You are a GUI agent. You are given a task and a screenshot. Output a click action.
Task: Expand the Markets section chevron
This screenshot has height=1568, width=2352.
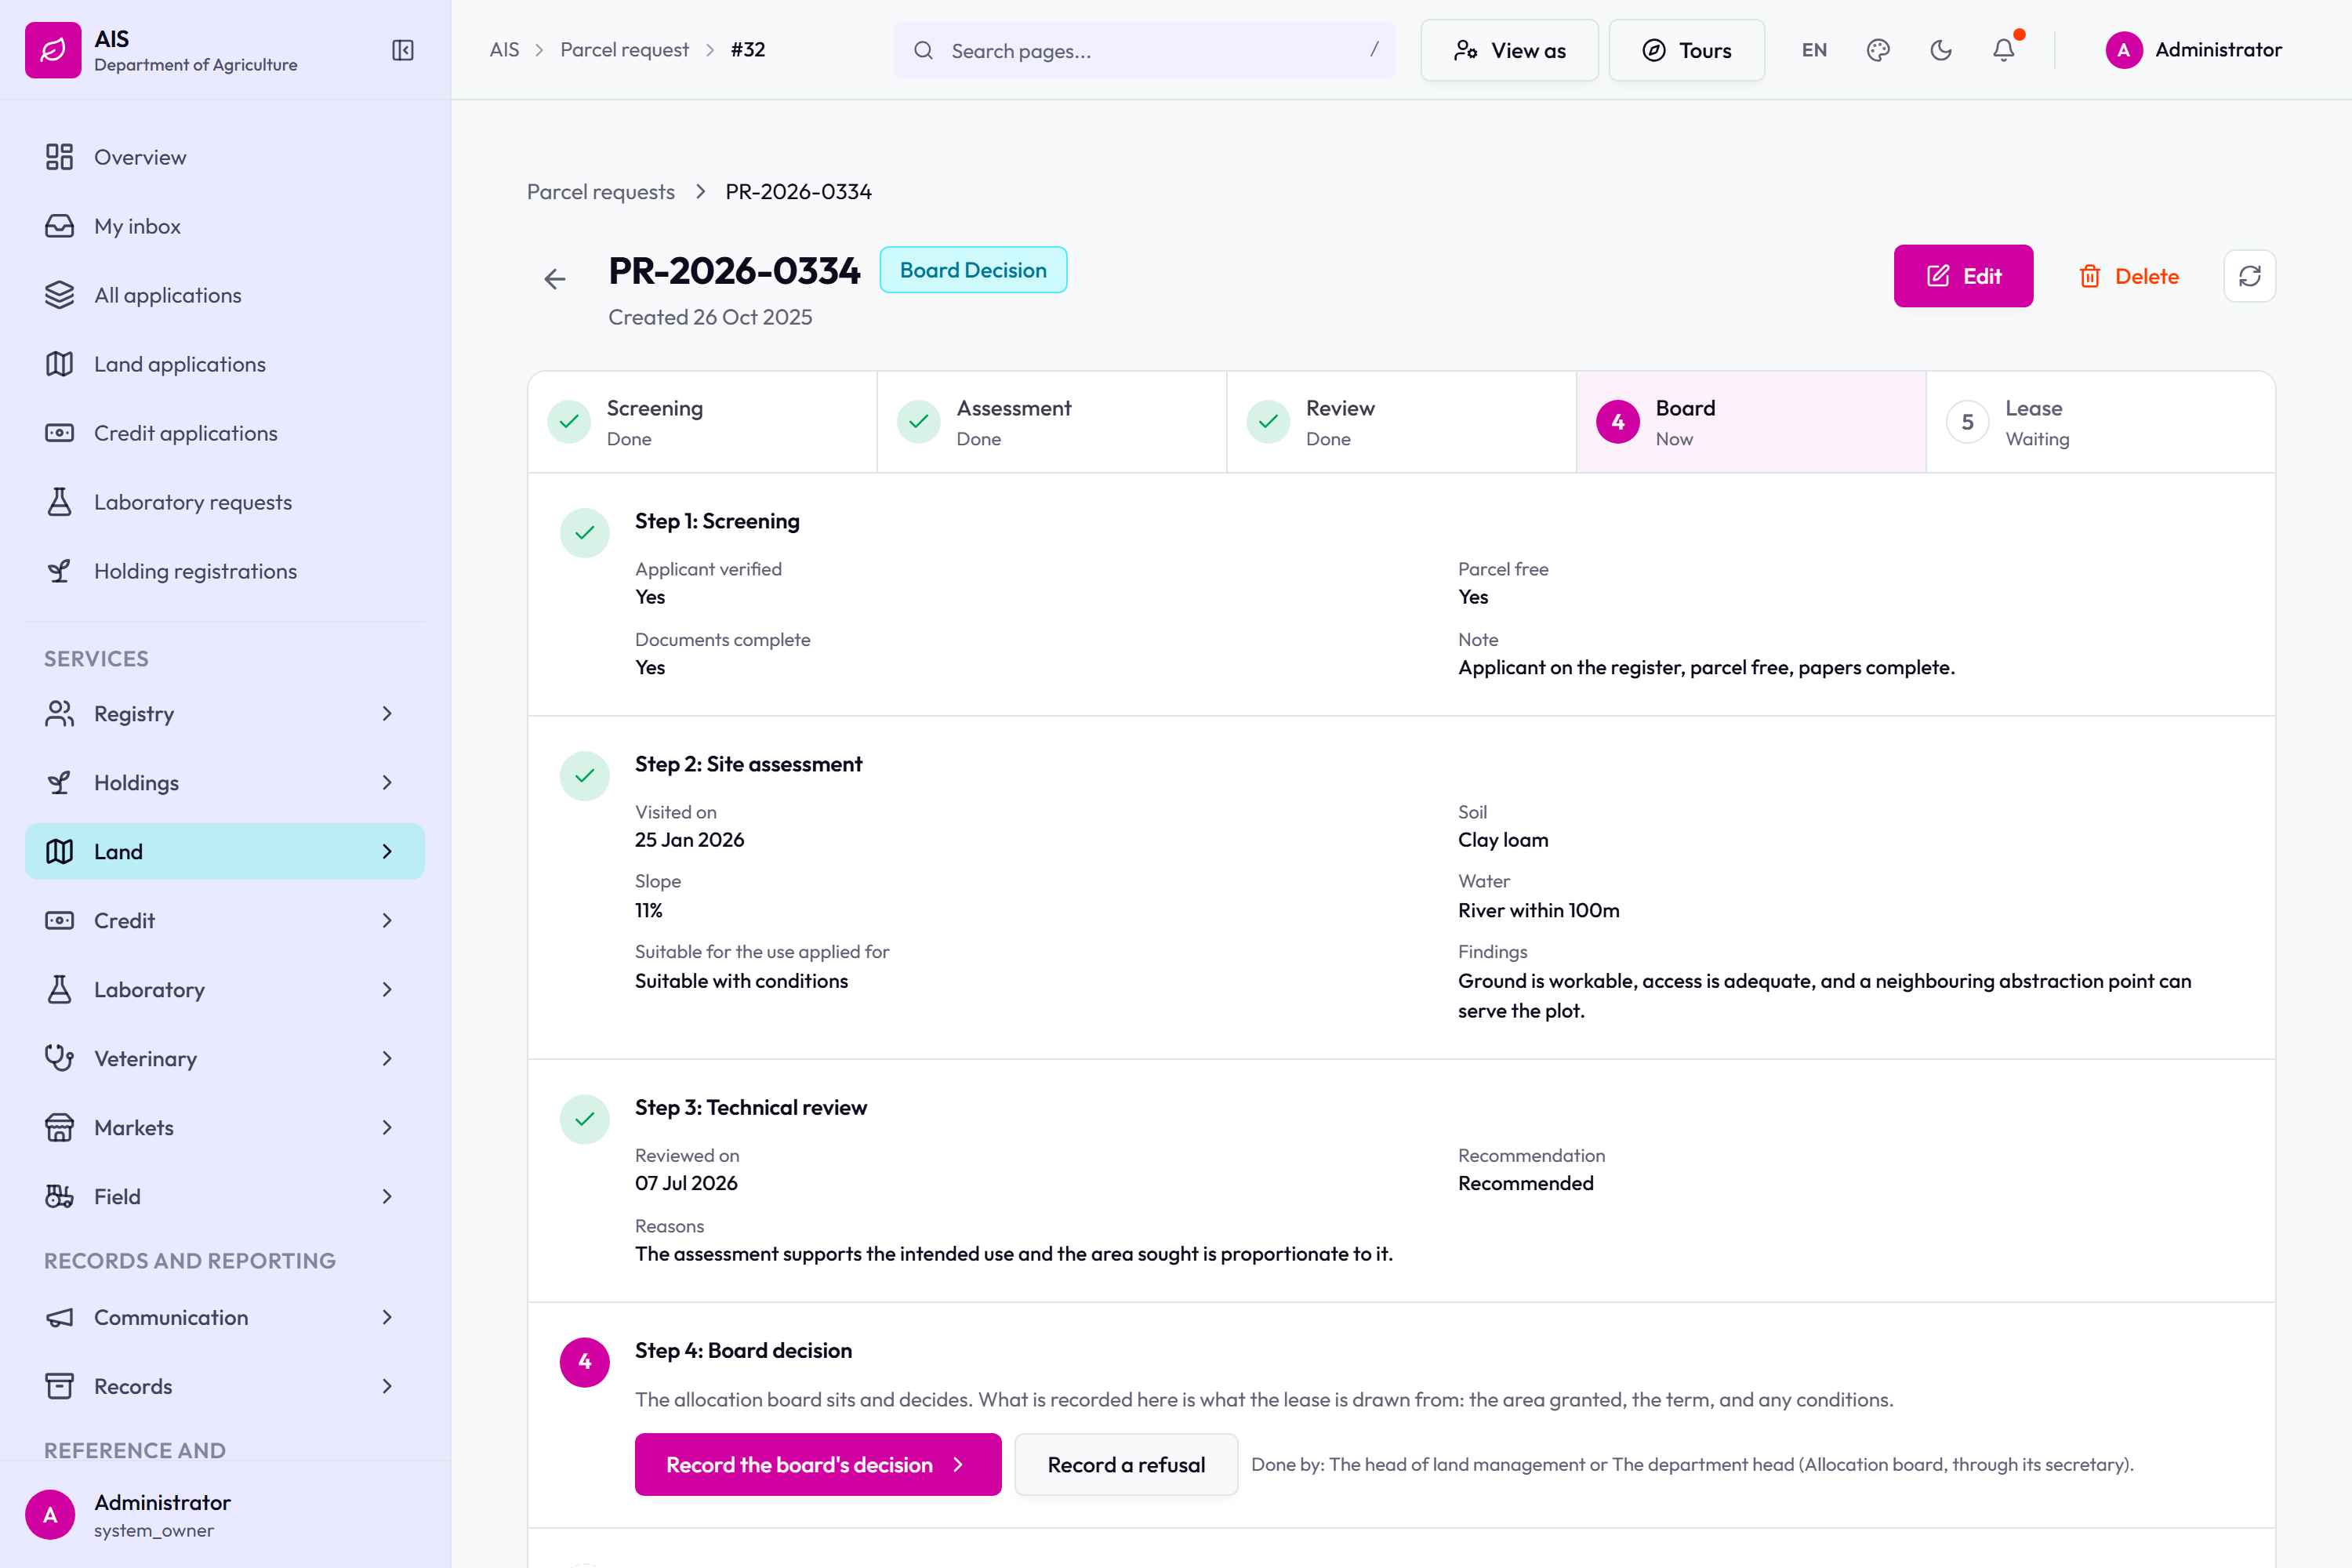point(387,1127)
